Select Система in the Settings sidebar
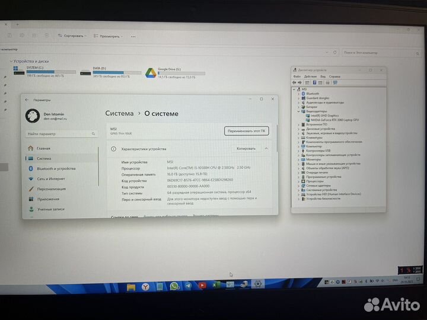The width and height of the screenshot is (427, 320). click(x=61, y=158)
